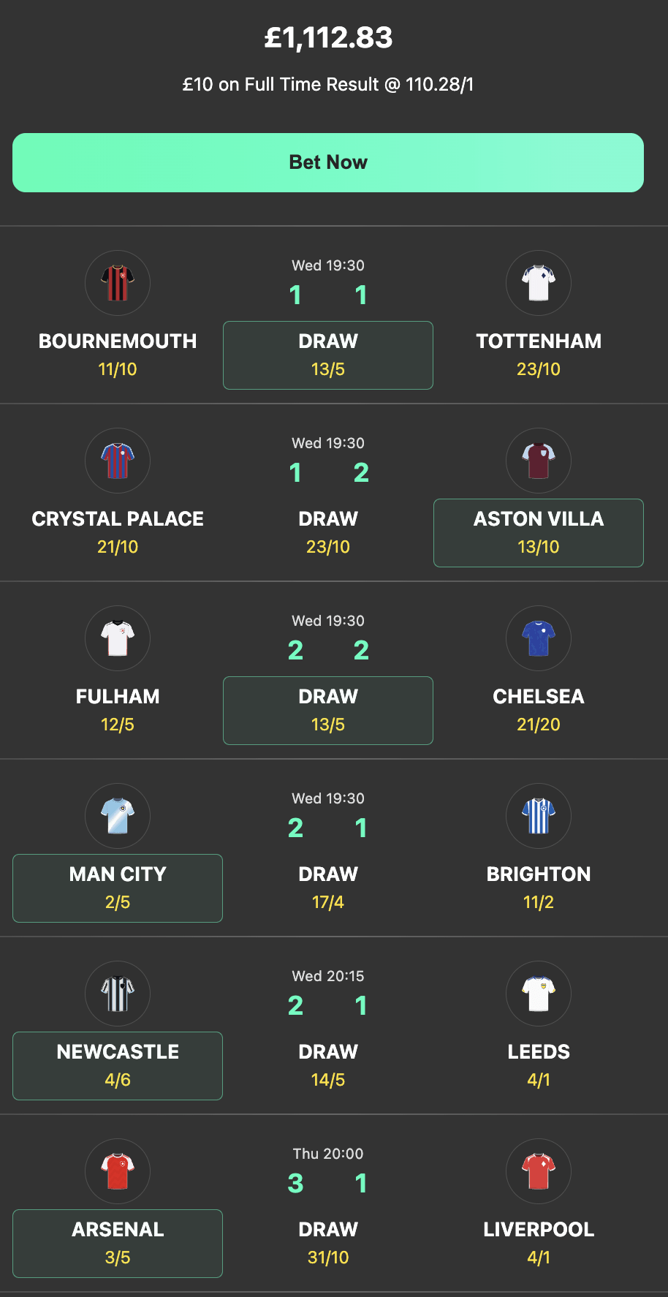Click the Newcastle black-and-white jersey icon
Screen dimensions: 668x1297
point(118,994)
